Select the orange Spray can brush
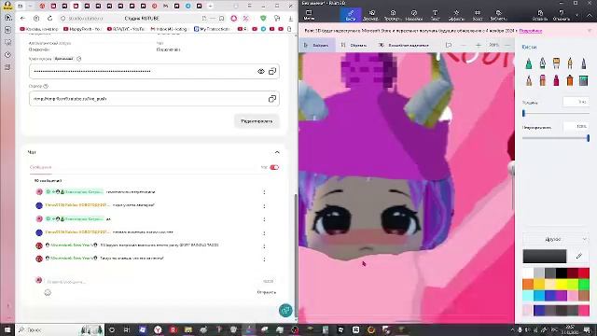The width and height of the screenshot is (597, 336). [570, 80]
